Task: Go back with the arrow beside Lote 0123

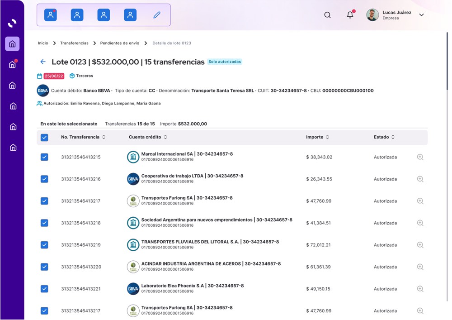Action: point(43,62)
